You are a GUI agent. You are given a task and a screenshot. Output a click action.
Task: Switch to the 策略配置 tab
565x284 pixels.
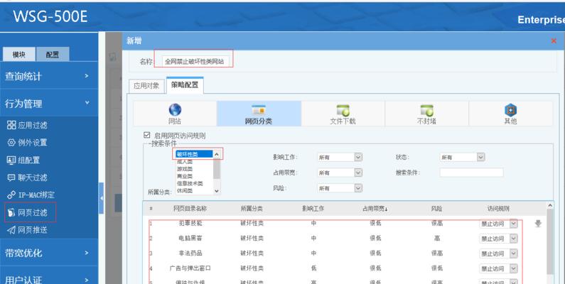coord(185,85)
